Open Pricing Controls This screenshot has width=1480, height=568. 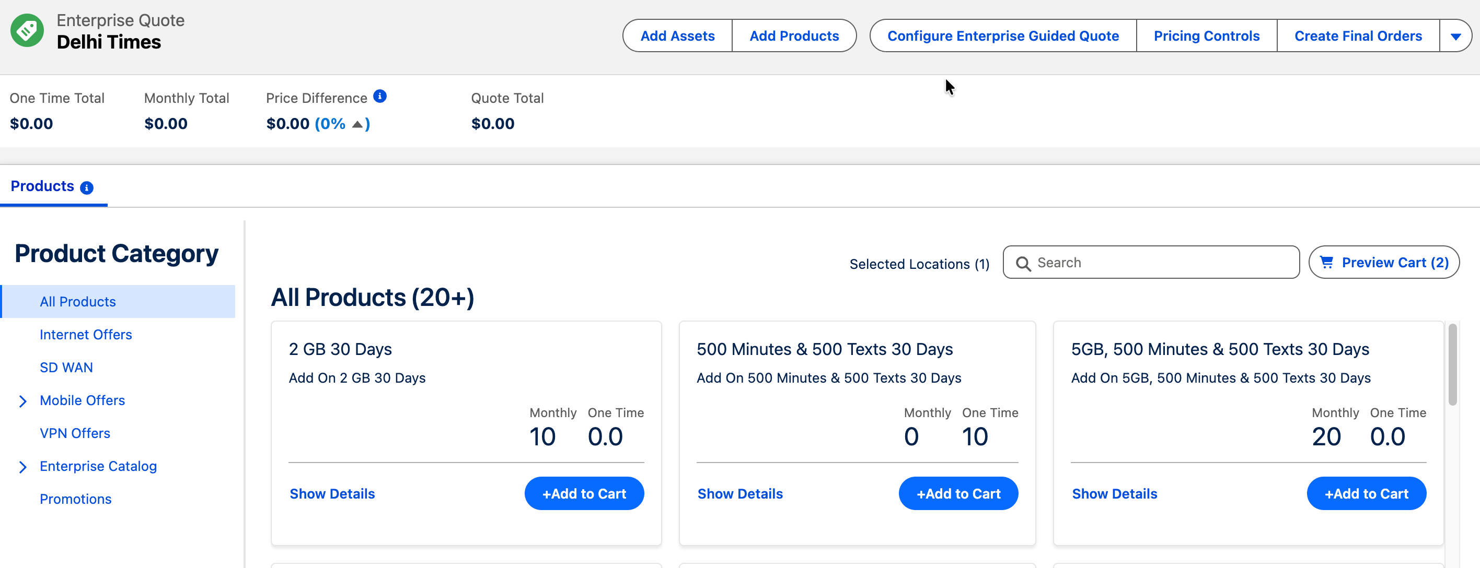(1207, 36)
